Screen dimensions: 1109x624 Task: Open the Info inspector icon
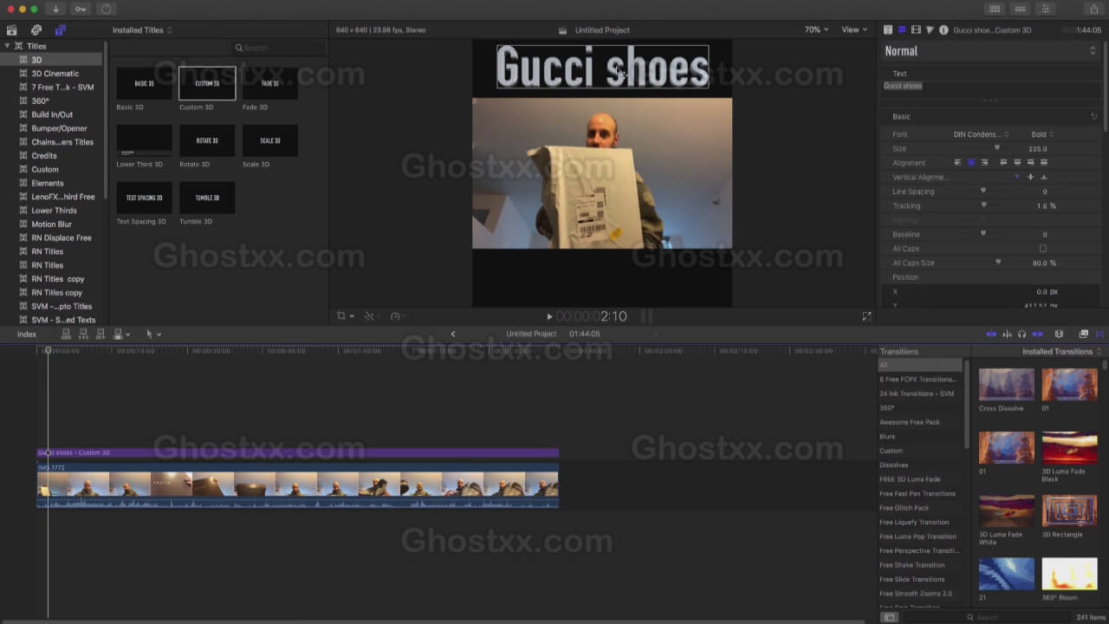[x=944, y=29]
